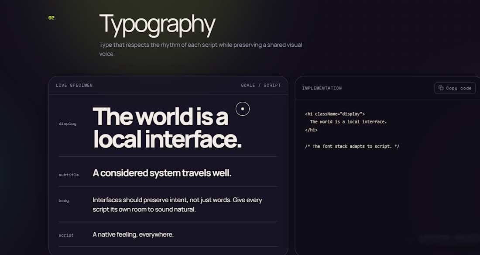Viewport: 480px width, 255px height.
Task: Click the 'LIVE SPECIMEN' panel label
Action: click(x=74, y=85)
